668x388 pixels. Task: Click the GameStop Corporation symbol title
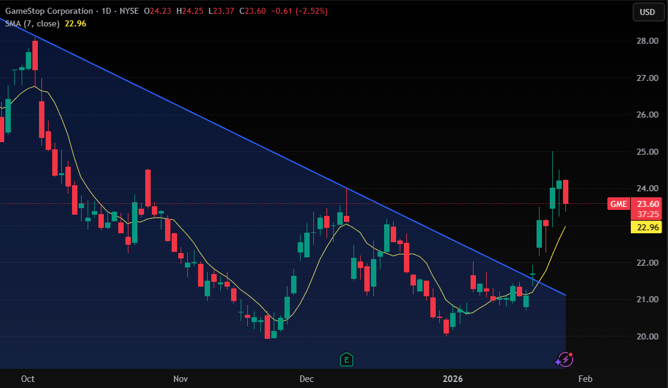(49, 11)
